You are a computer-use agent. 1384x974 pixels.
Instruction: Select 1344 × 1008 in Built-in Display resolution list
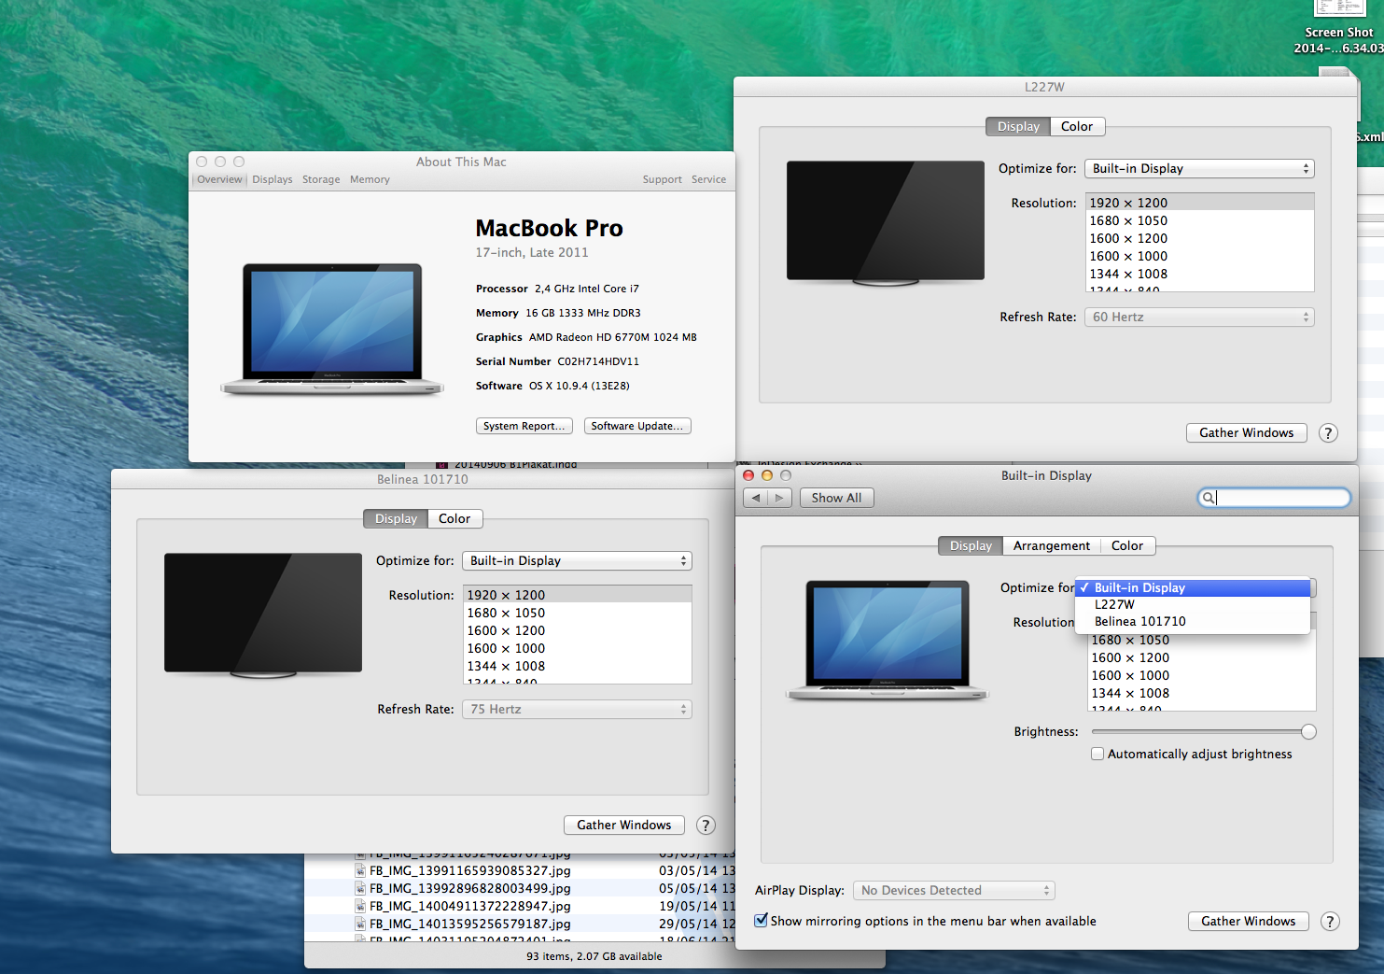click(x=1202, y=693)
